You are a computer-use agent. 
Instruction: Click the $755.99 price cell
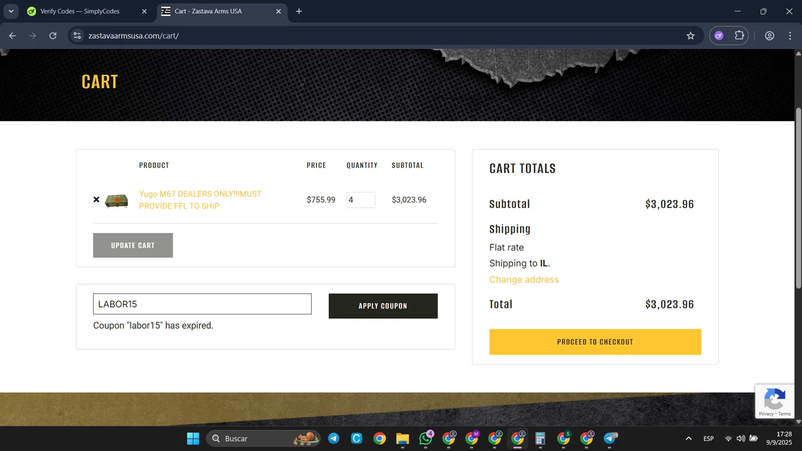click(321, 200)
